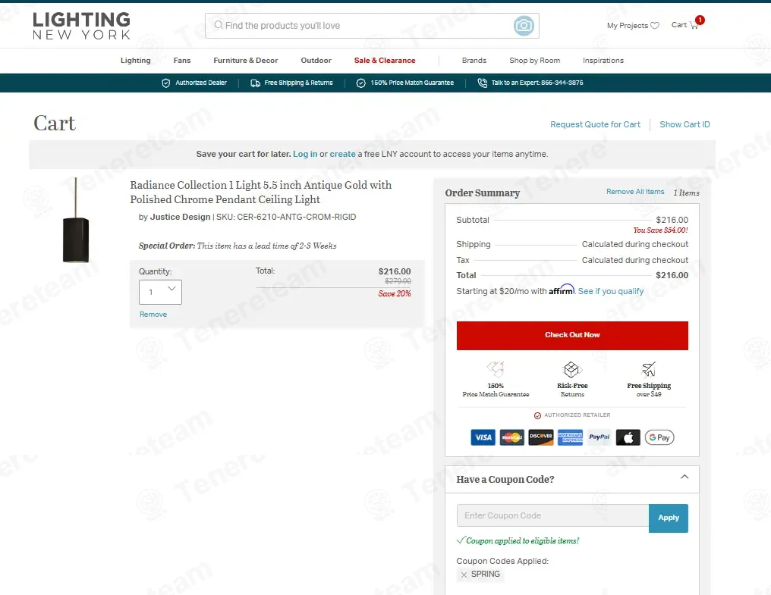Click the 'Save 20%' text

(395, 294)
